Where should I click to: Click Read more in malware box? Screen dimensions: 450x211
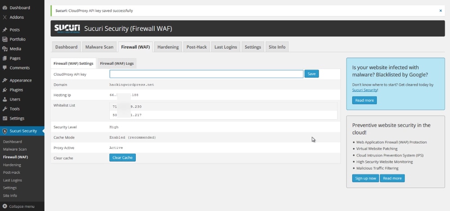(364, 100)
